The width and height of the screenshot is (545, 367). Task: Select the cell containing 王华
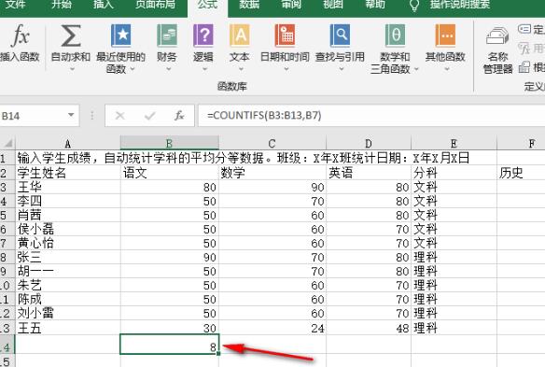pos(68,187)
